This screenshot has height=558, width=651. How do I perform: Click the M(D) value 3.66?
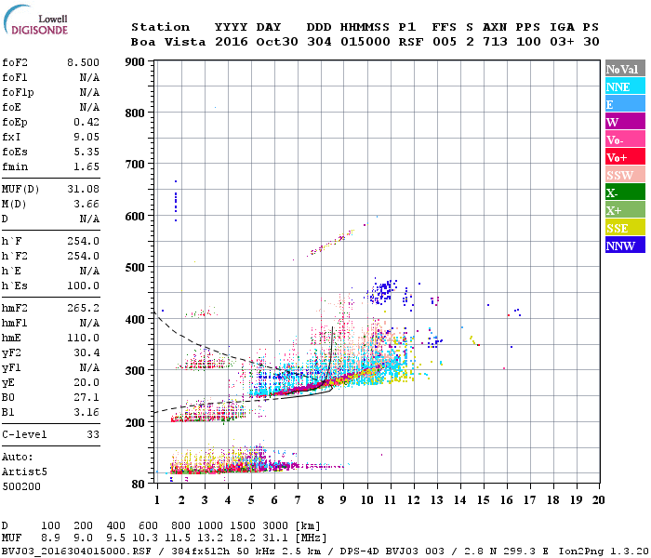point(86,205)
